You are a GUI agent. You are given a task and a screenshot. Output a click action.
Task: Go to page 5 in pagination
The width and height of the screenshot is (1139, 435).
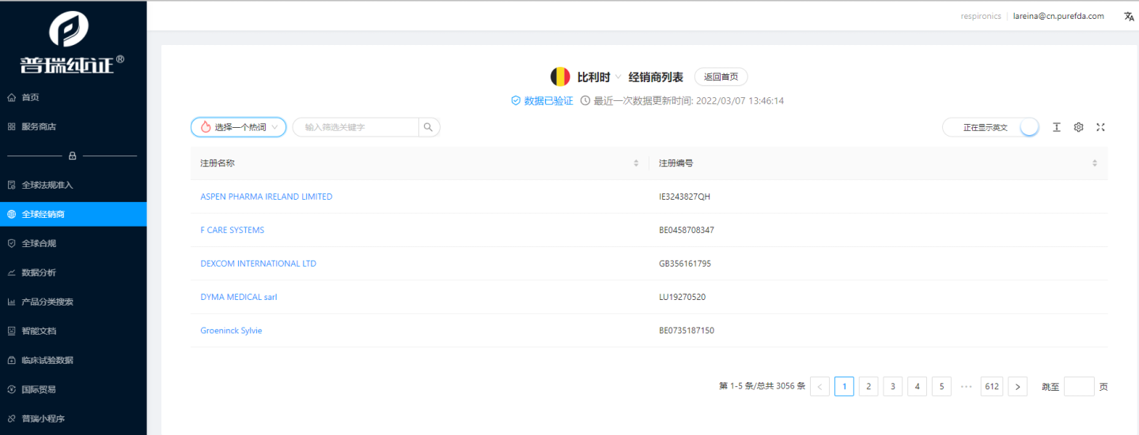click(941, 386)
